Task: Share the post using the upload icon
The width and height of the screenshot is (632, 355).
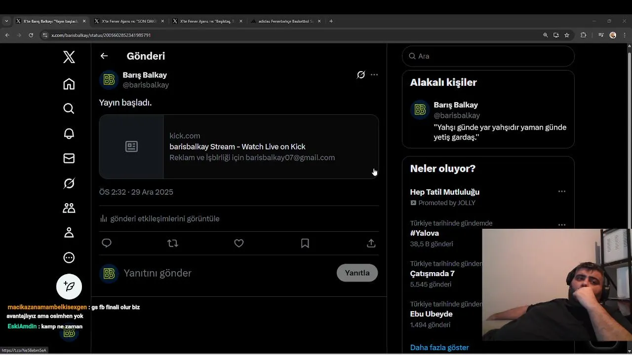Action: pyautogui.click(x=371, y=243)
